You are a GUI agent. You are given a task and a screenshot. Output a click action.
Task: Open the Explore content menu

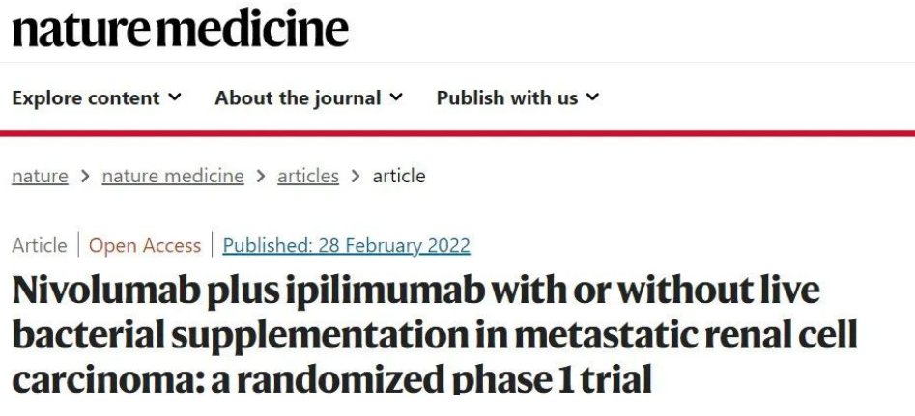tap(97, 97)
